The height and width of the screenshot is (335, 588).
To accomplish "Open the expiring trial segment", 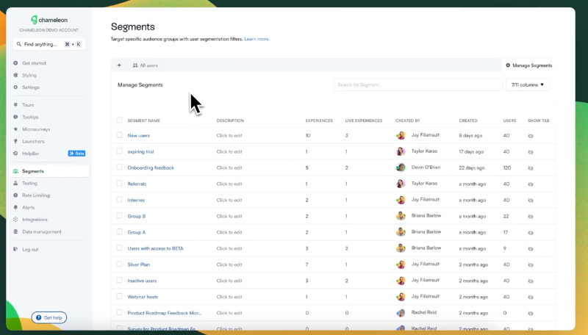I will click(140, 151).
